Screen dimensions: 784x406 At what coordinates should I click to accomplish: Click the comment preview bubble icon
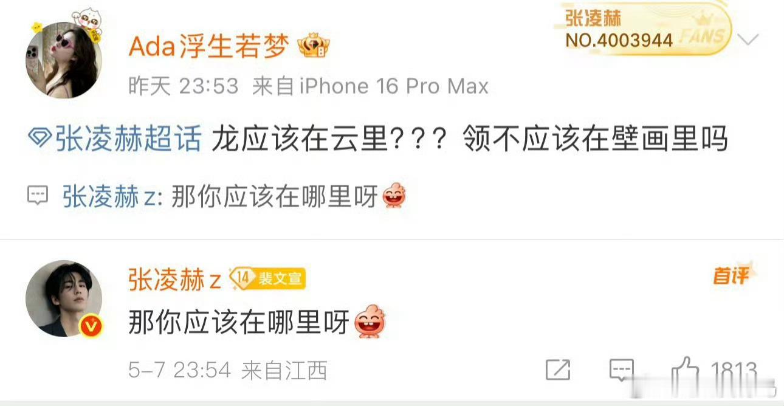[38, 196]
